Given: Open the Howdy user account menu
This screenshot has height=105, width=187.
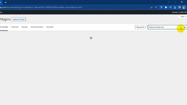Looking at the screenshot, I should click(179, 12).
